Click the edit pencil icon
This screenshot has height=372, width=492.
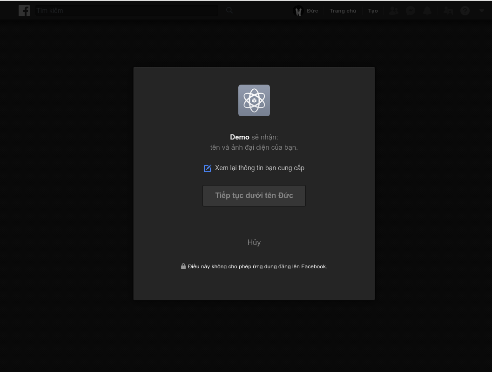[x=208, y=168]
